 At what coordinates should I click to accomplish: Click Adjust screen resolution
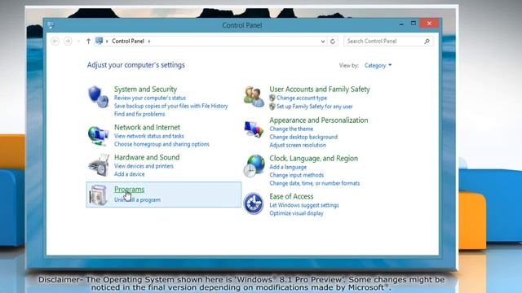pyautogui.click(x=298, y=145)
